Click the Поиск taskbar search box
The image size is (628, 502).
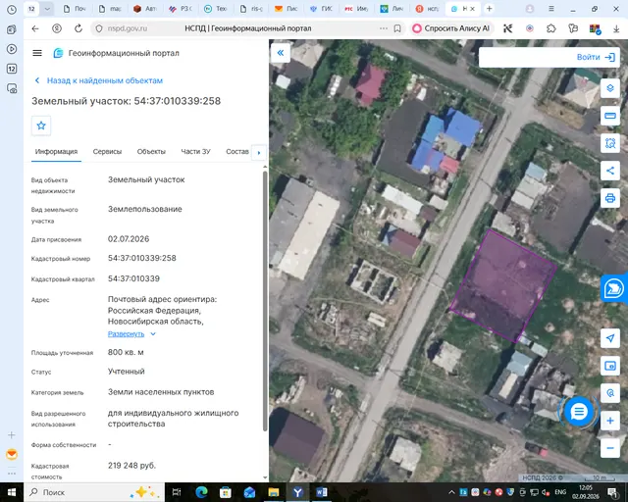(x=94, y=492)
